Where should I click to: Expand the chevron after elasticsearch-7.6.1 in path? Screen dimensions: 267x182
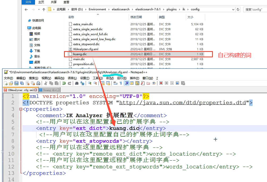coord(164,10)
